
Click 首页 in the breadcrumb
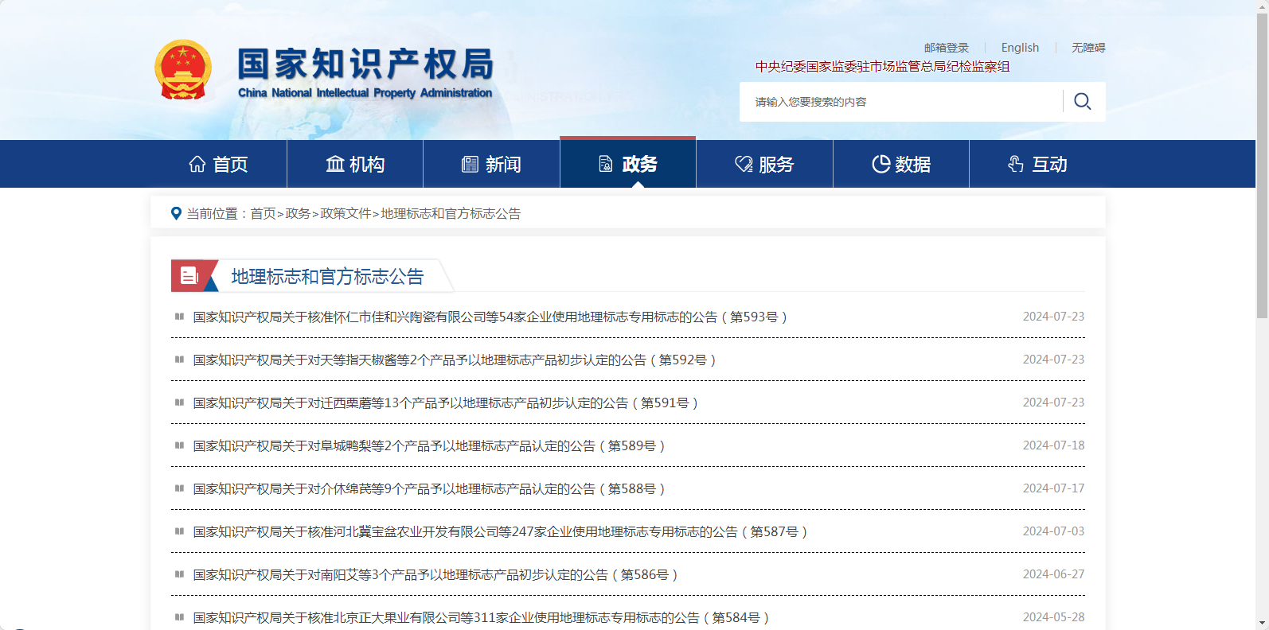(x=263, y=213)
